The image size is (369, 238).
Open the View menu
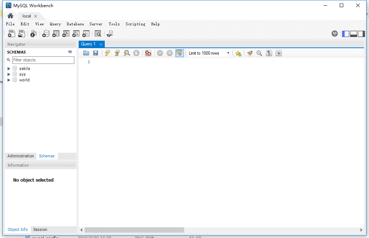pyautogui.click(x=40, y=24)
